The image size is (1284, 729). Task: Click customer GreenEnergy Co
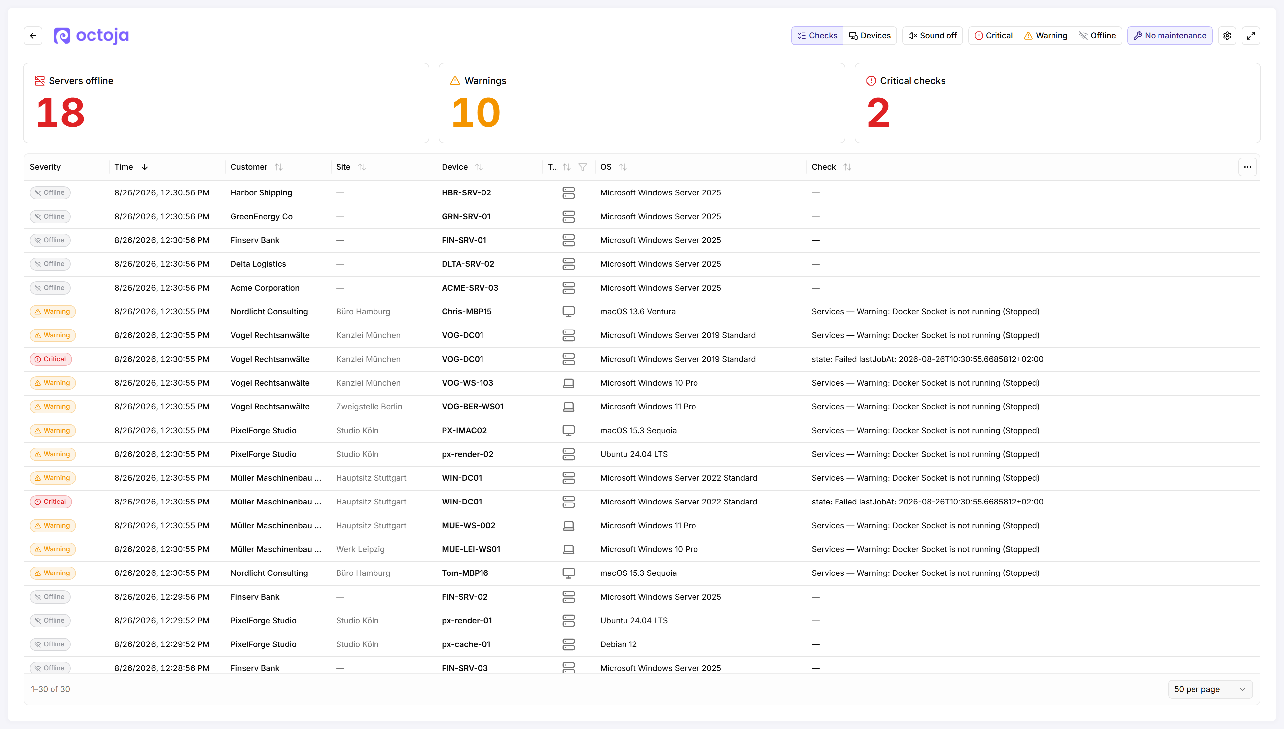pyautogui.click(x=262, y=217)
